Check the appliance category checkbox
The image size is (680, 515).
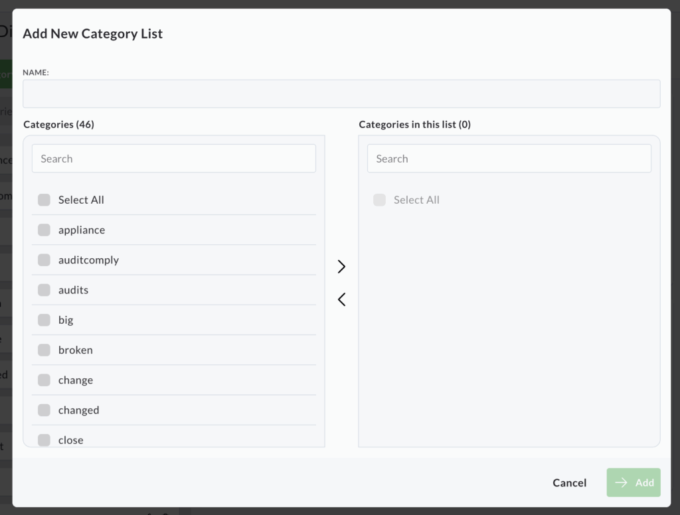coord(44,230)
